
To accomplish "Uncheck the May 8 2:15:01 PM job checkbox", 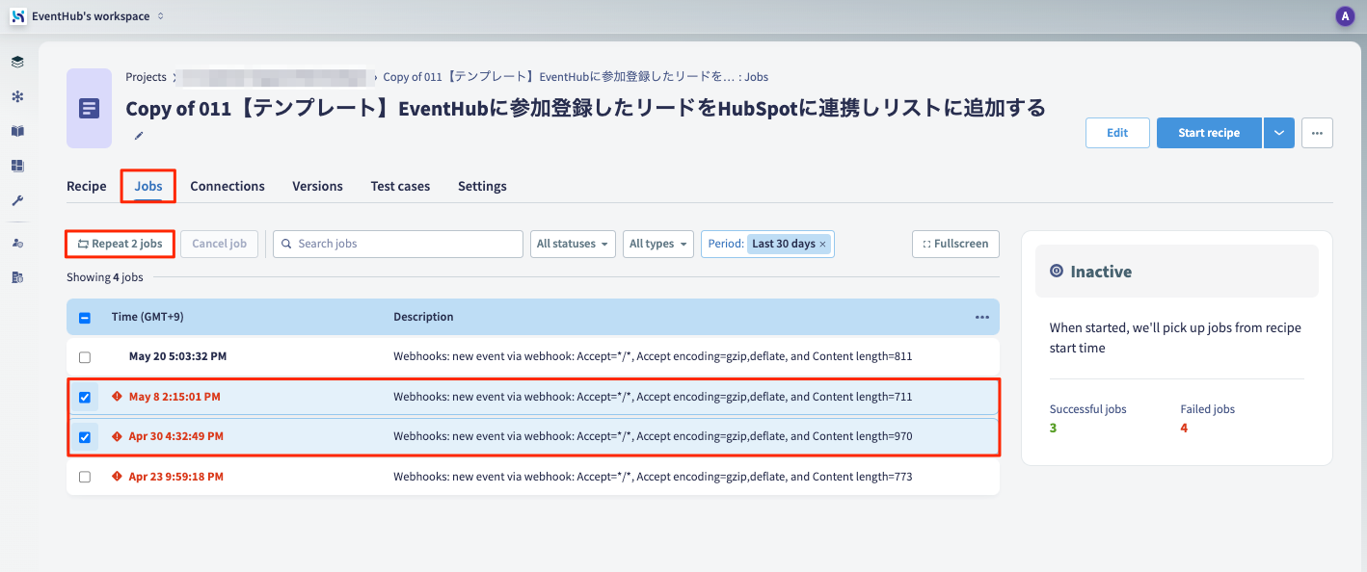I will (x=85, y=397).
